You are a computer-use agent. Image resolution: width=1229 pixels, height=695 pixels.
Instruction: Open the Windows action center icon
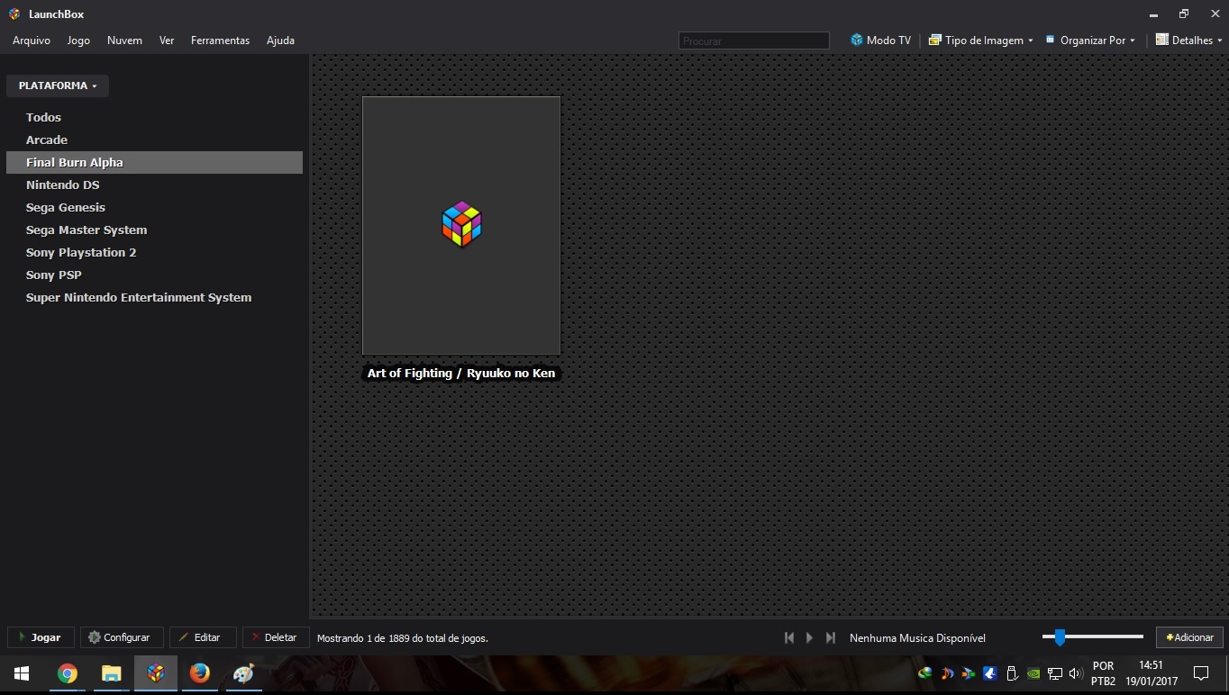(1200, 672)
